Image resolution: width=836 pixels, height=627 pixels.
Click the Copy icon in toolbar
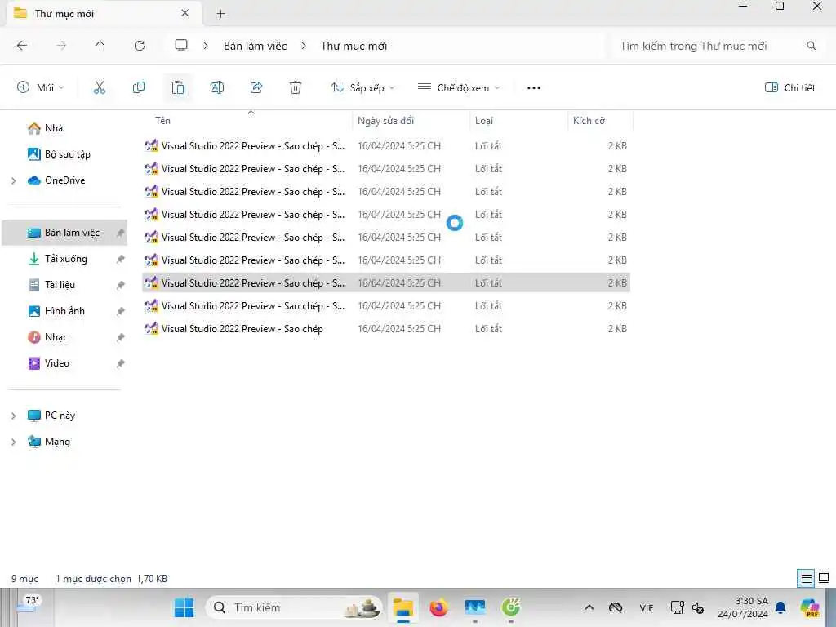[139, 87]
